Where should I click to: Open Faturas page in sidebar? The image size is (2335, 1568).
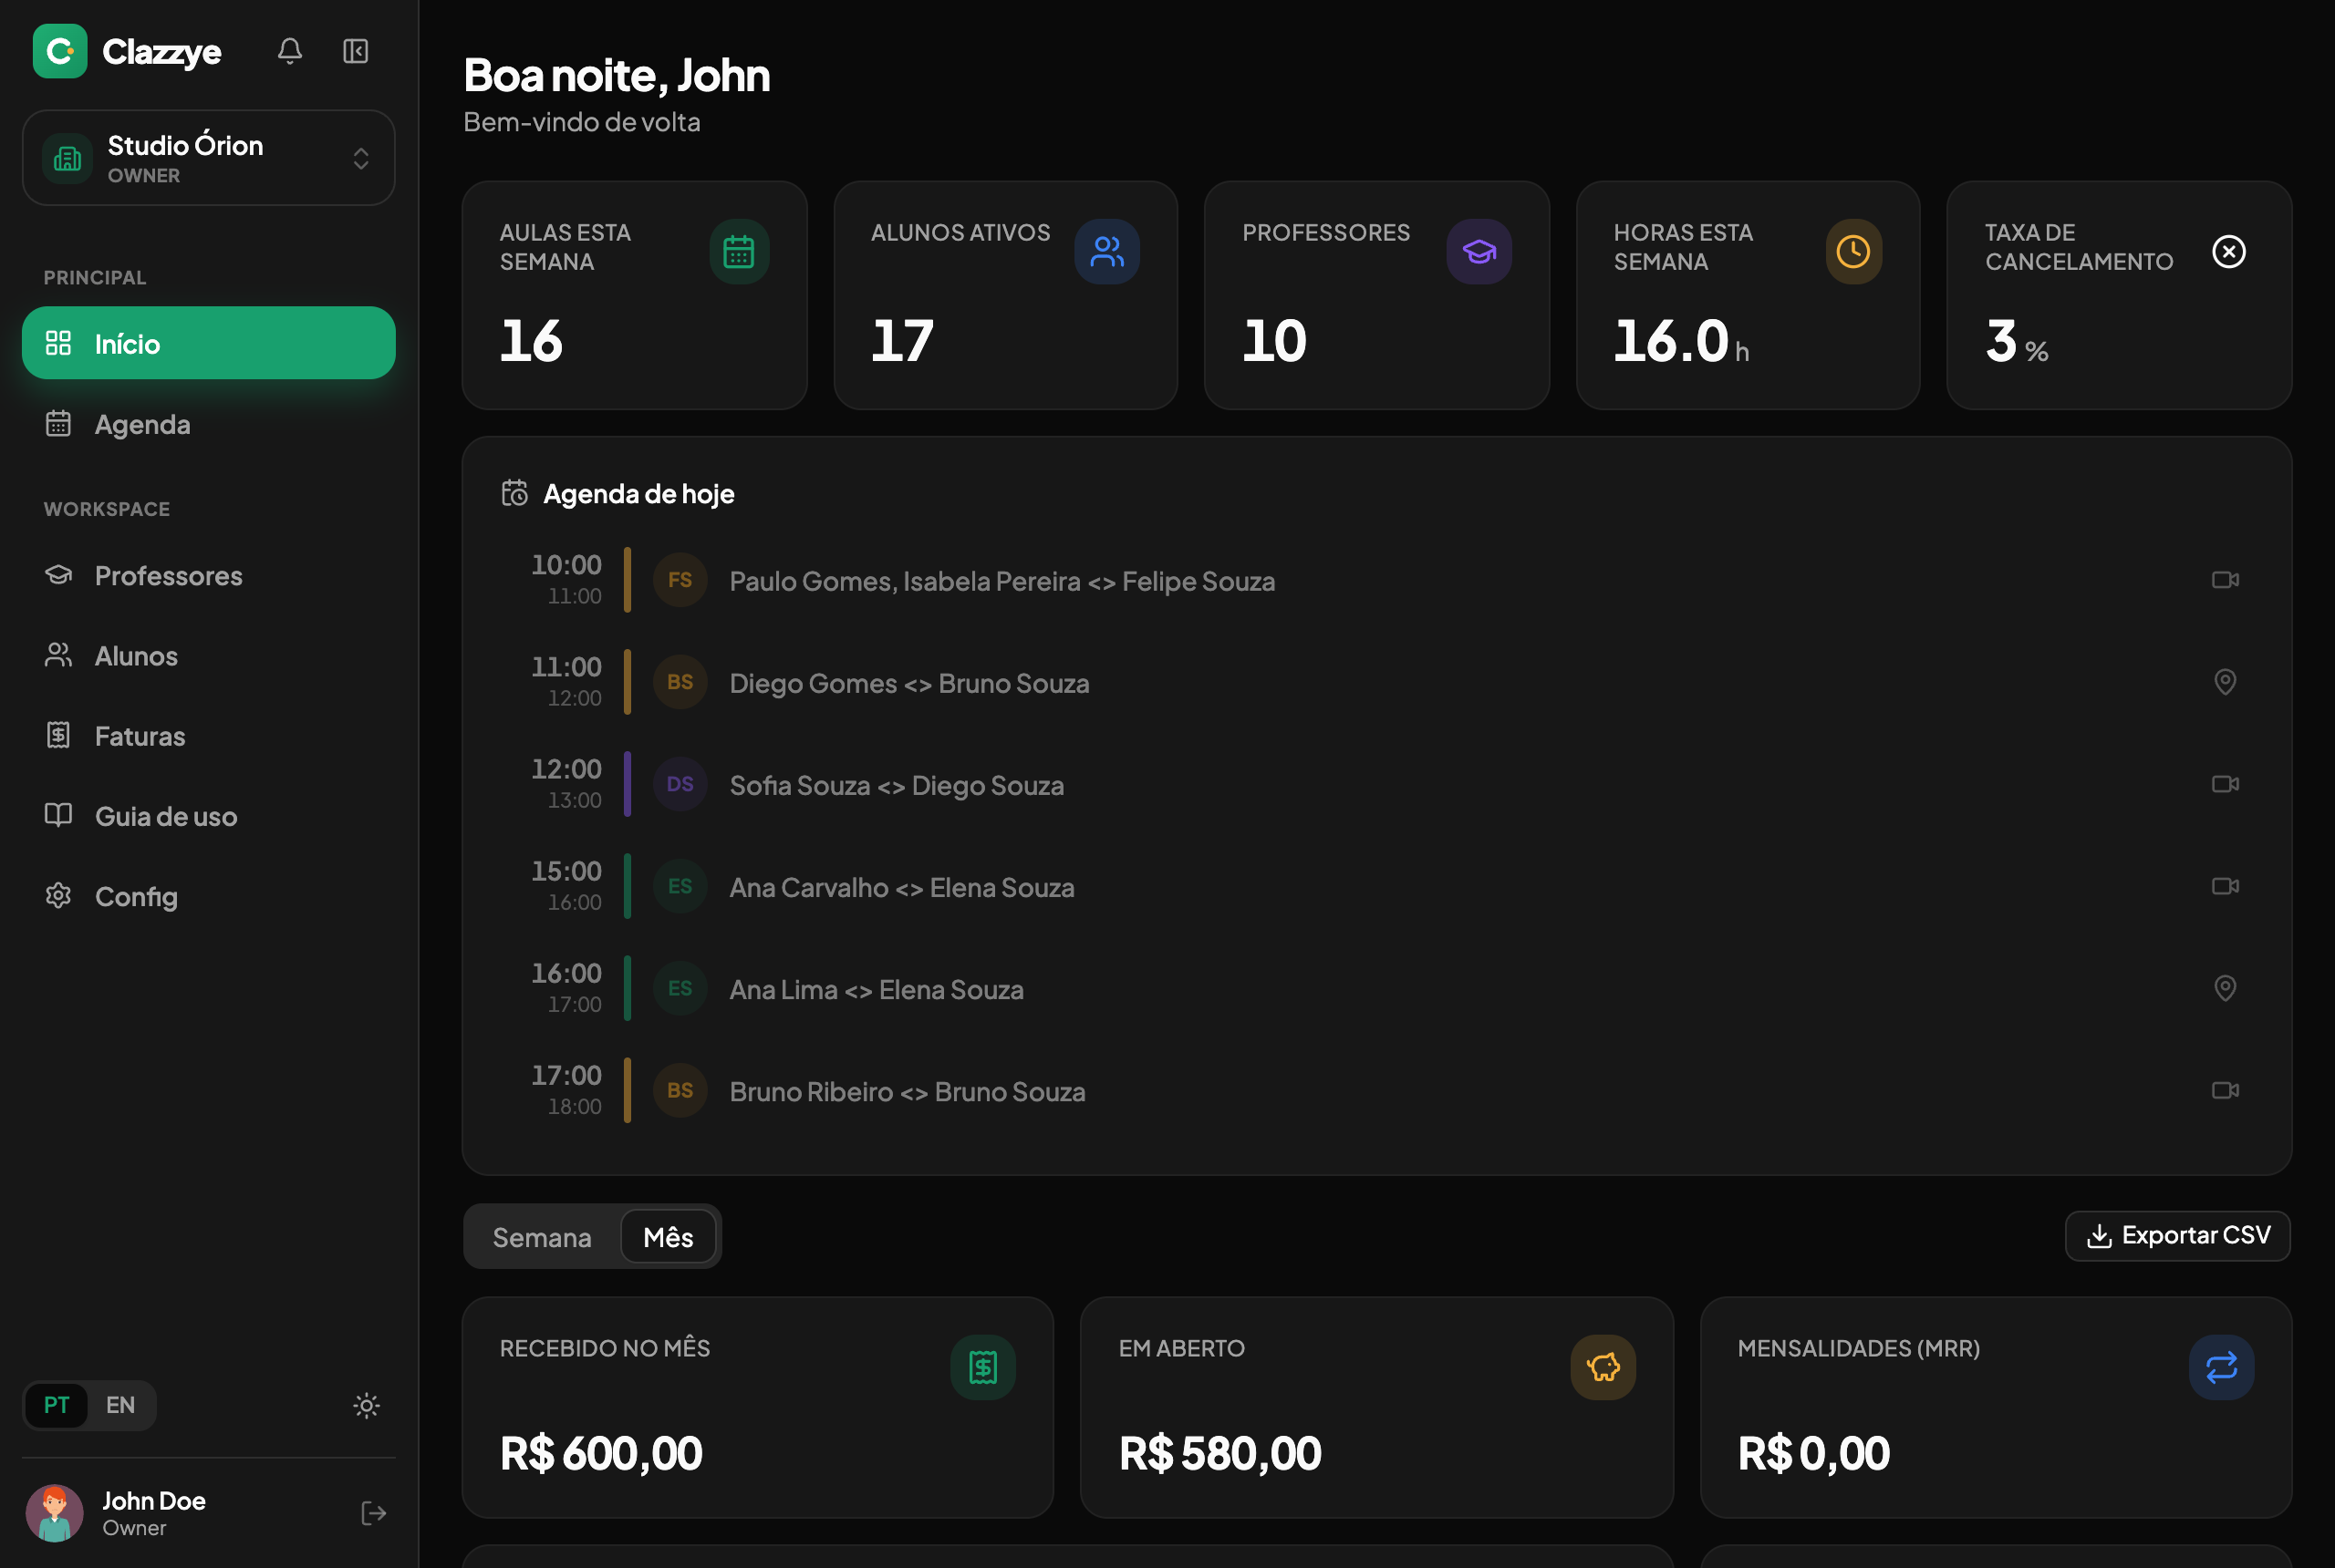pos(208,736)
